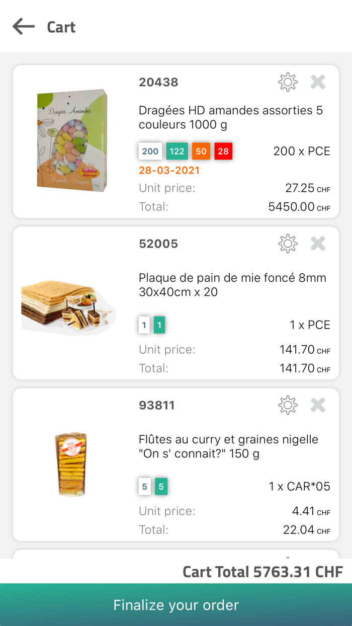
Task: Expand details via the 200 quantity badge
Action: (150, 151)
